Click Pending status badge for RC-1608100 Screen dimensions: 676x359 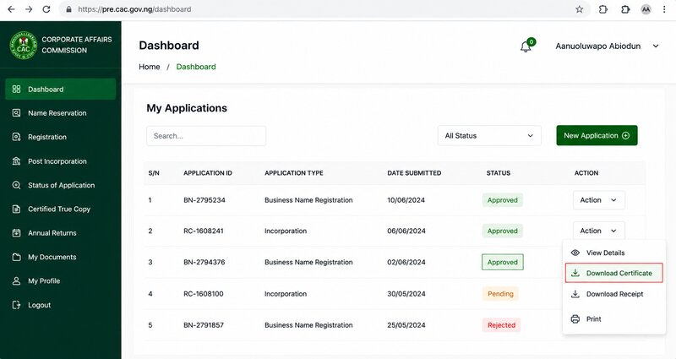coord(500,294)
